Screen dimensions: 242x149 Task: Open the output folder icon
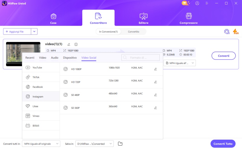coord(120,144)
